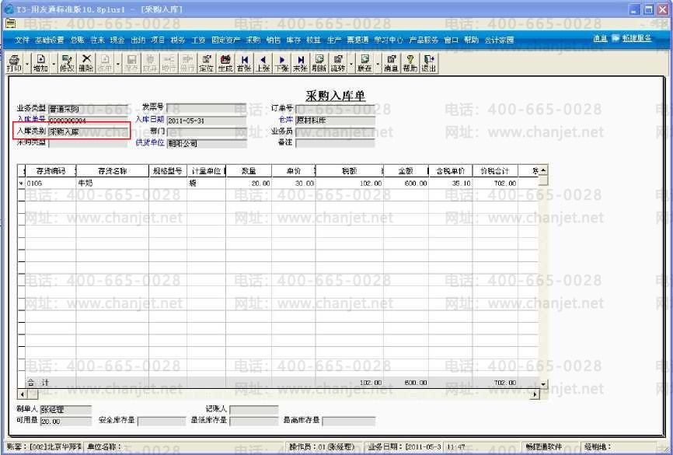Click the 消息 message toolbar icon
The image size is (673, 455).
pos(391,63)
